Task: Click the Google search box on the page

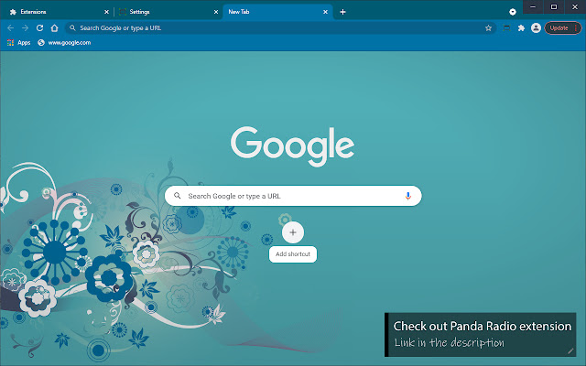Action: pyautogui.click(x=293, y=196)
